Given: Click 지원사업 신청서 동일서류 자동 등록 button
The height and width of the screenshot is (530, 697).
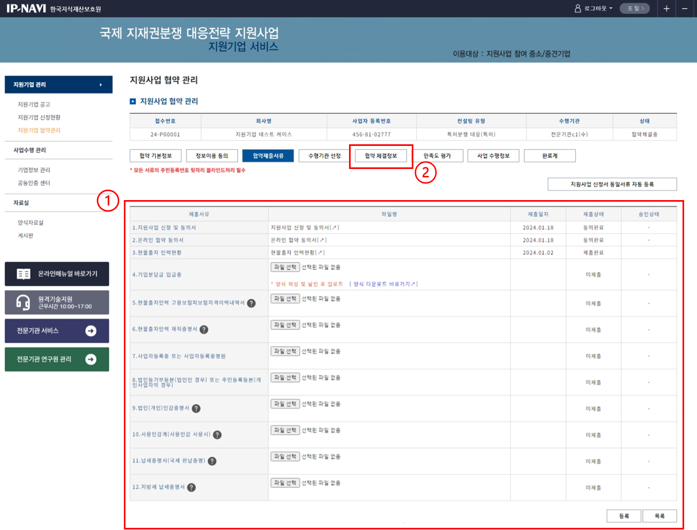Looking at the screenshot, I should (x=612, y=185).
